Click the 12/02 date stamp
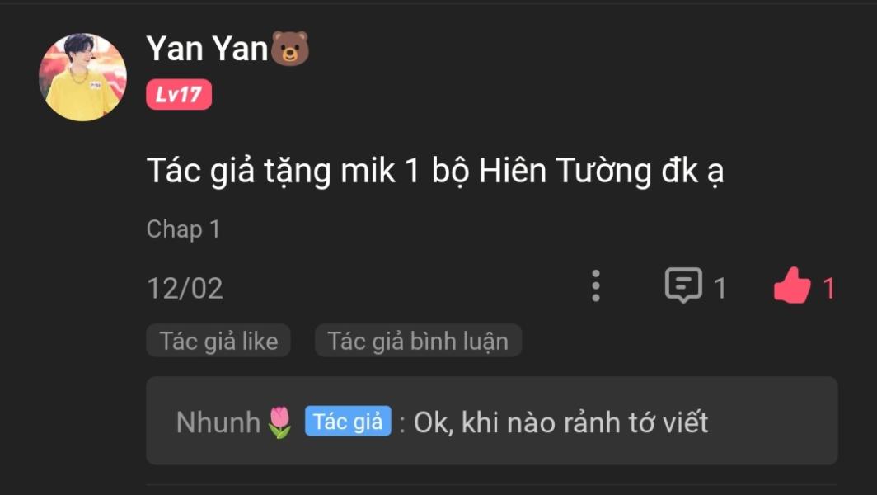877x495 pixels. click(x=185, y=289)
